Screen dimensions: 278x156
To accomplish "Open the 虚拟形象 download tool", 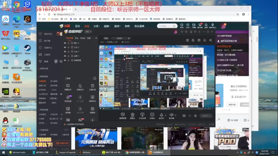I will [x=80, y=110].
